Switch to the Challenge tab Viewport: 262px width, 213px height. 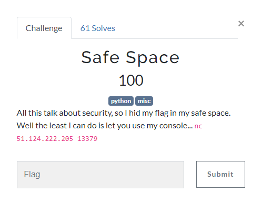click(x=44, y=28)
